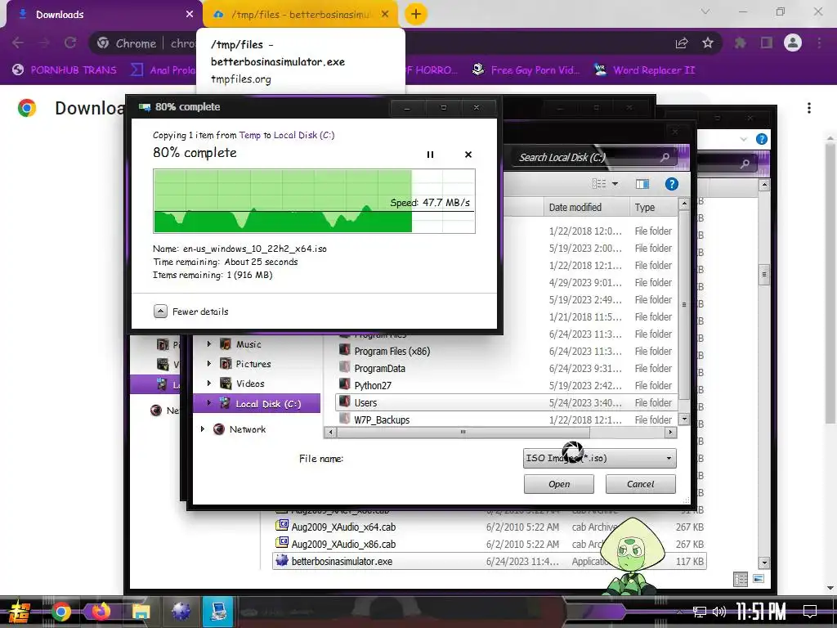The width and height of the screenshot is (837, 628).
Task: Click the active file-copy taskbar icon
Action: point(217,612)
